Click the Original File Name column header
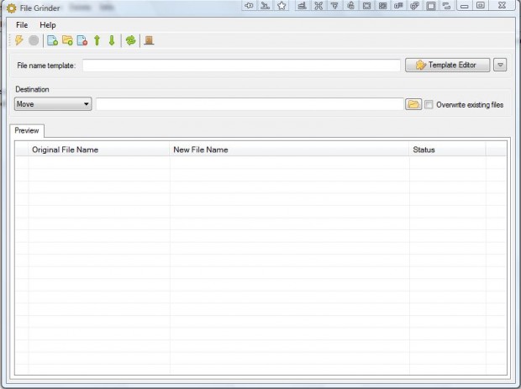This screenshot has width=521, height=389. (x=99, y=150)
